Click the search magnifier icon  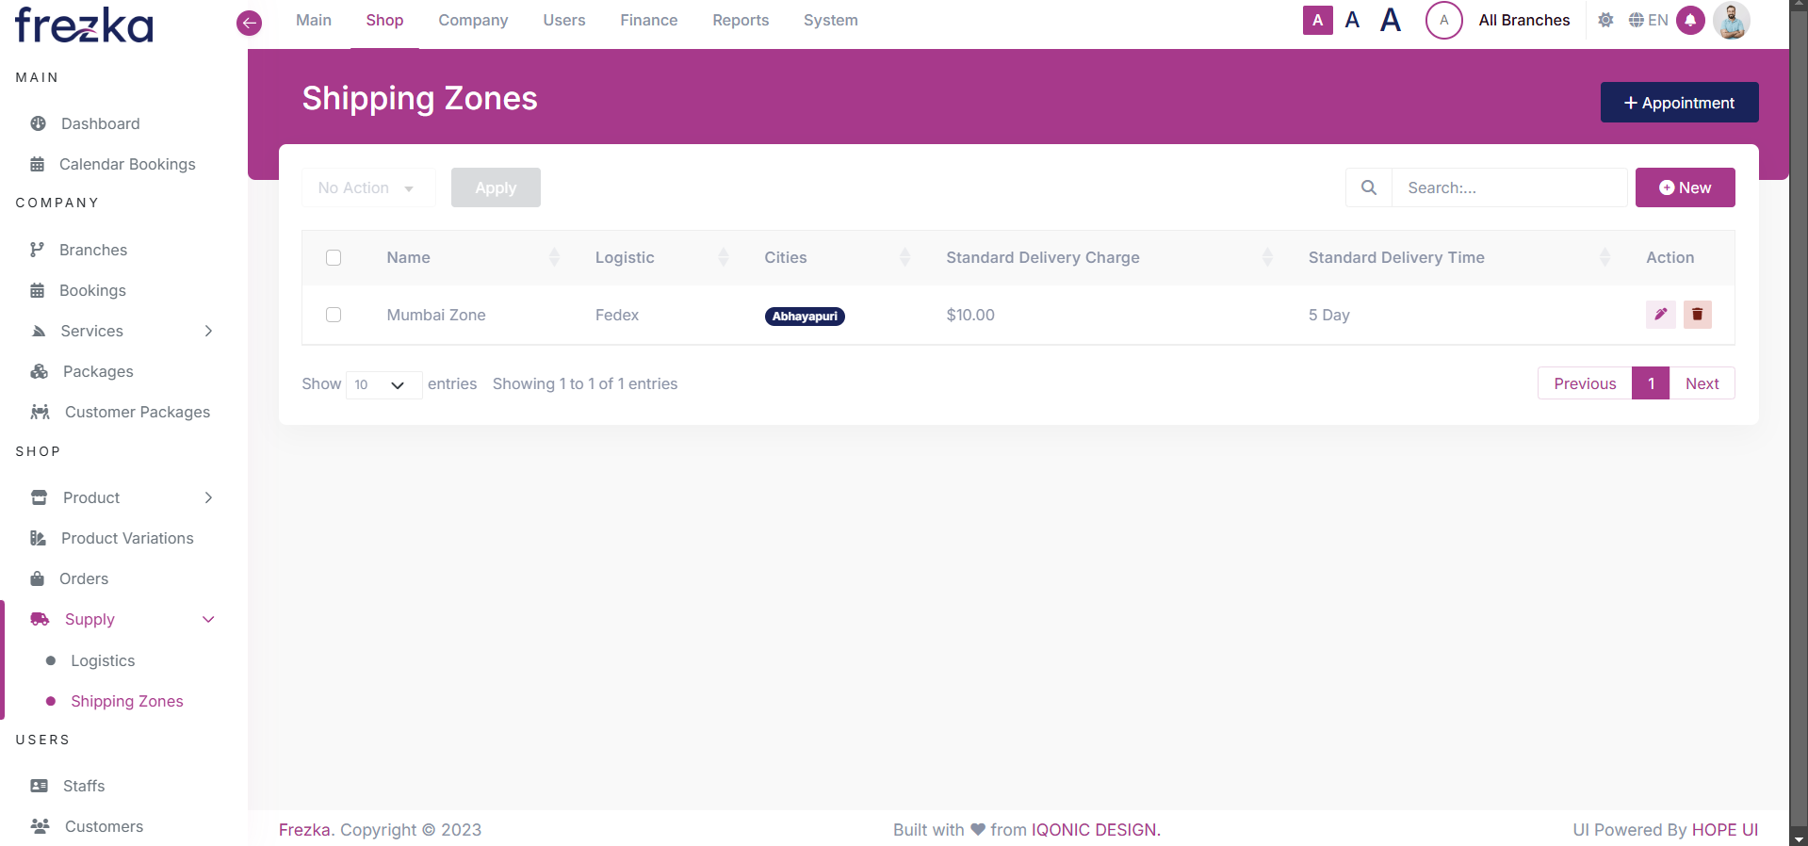pos(1369,187)
